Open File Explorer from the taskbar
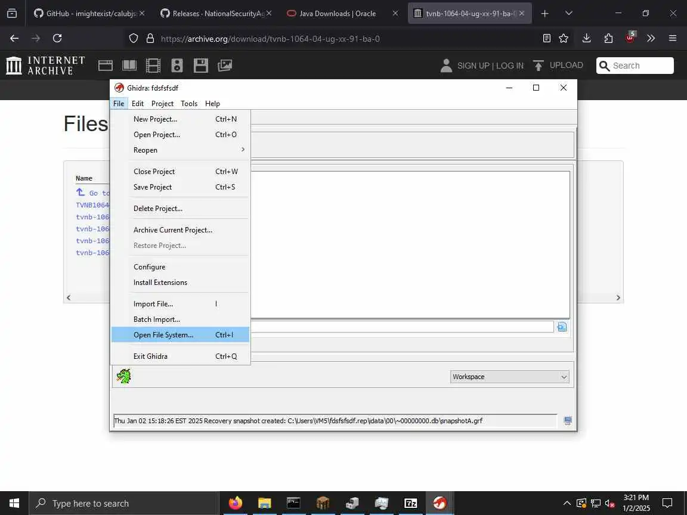This screenshot has height=515, width=687. (265, 503)
